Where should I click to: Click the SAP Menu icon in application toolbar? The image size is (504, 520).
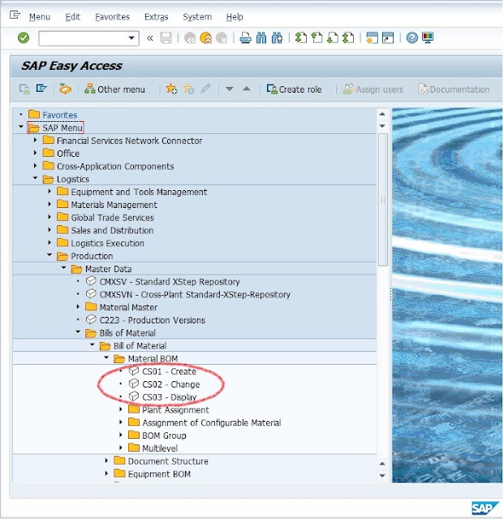(x=41, y=89)
